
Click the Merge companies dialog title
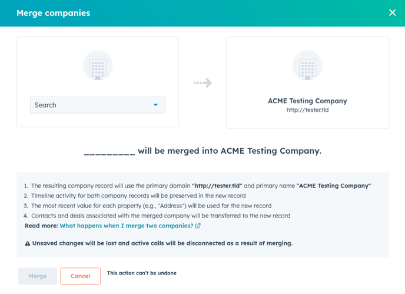[x=53, y=13]
